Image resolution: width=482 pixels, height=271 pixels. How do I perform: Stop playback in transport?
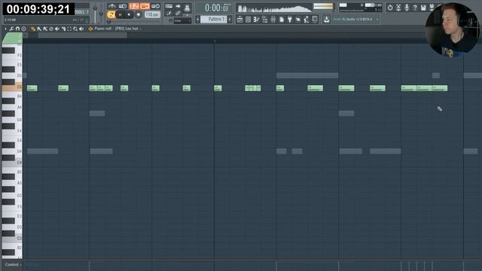click(x=129, y=14)
